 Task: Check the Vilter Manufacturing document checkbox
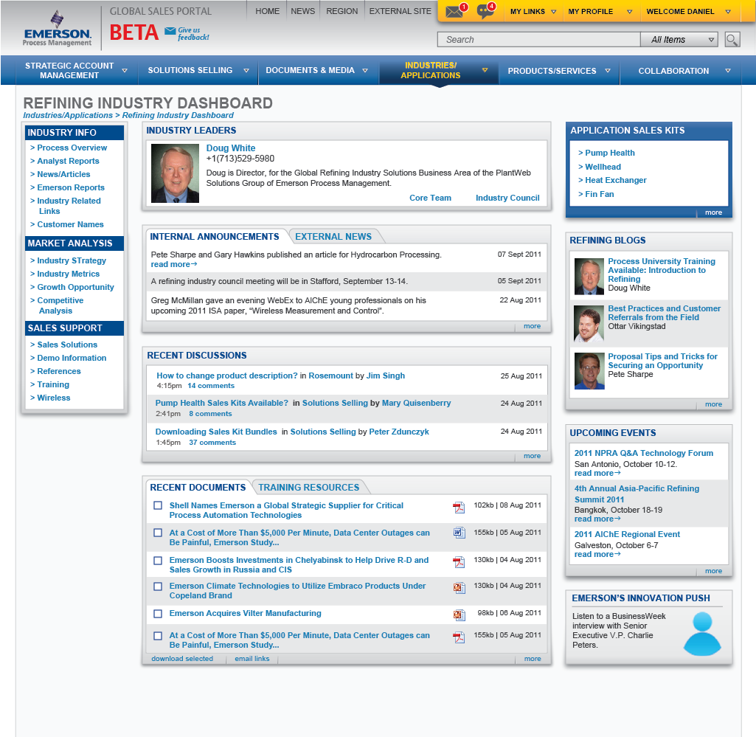pyautogui.click(x=158, y=614)
